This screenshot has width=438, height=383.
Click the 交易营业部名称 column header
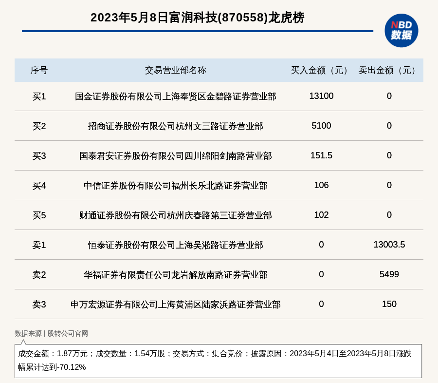[x=175, y=70]
